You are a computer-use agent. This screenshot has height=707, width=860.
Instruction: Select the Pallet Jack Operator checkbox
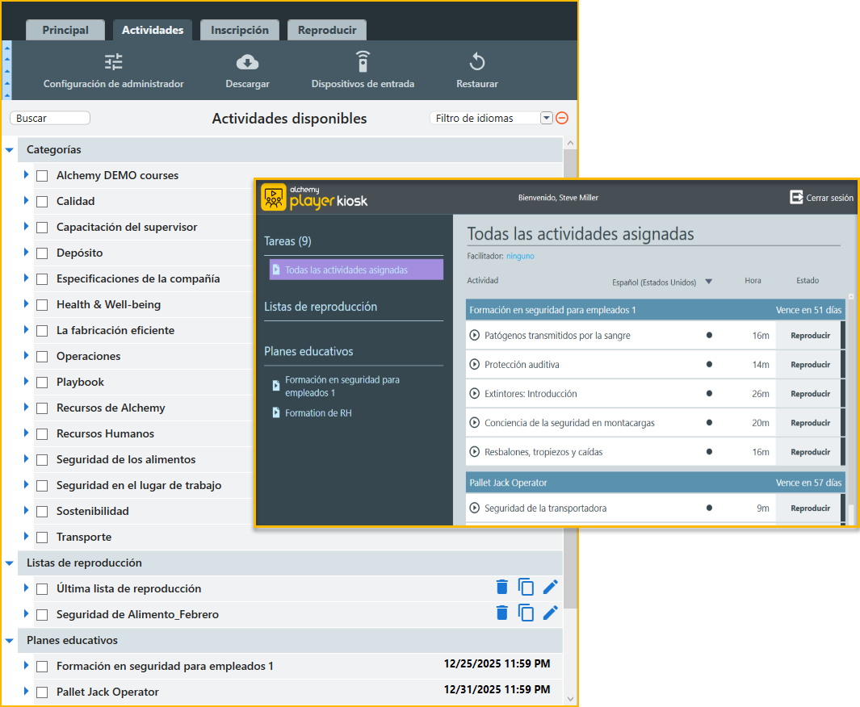pos(42,692)
